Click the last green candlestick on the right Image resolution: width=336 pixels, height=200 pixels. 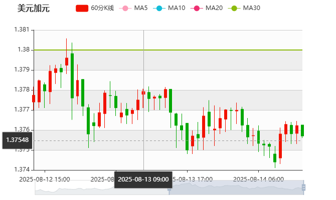302,130
